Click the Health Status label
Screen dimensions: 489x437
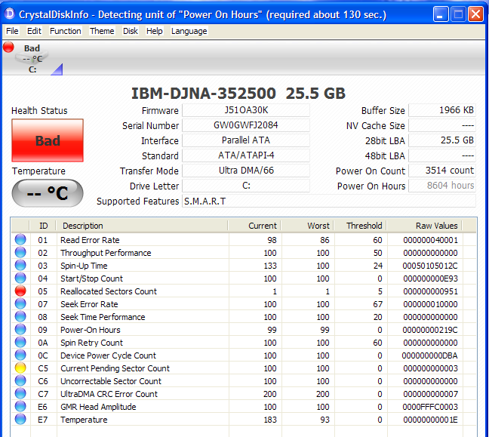pos(39,111)
